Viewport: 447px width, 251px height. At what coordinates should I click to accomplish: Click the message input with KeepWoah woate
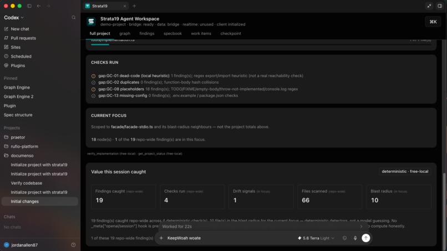[231, 238]
